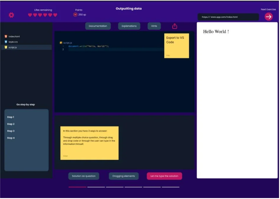The width and height of the screenshot is (280, 199).
Task: Click the first heart in Lifes remaining
Action: 30,15
